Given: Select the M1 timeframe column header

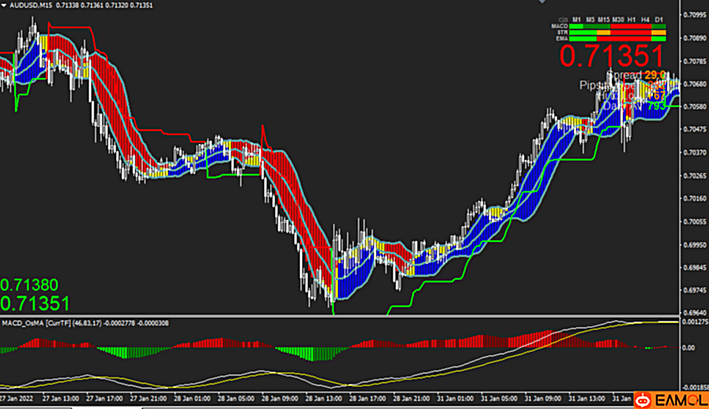Looking at the screenshot, I should click(x=577, y=19).
